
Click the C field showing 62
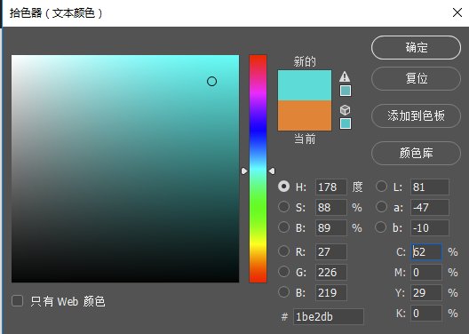(426, 252)
